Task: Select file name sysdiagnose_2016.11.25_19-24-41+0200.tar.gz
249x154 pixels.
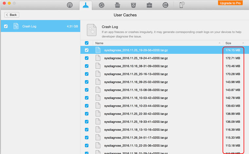Action: [x=136, y=58]
